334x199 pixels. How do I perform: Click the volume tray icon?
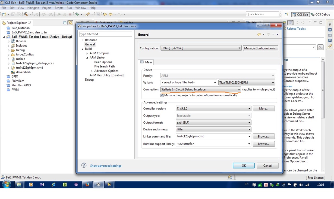[301, 185]
